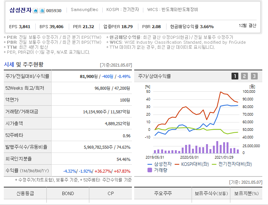Click the WICS : 반도체와반도체장비 classification
This screenshot has height=205, width=268.
point(173,10)
